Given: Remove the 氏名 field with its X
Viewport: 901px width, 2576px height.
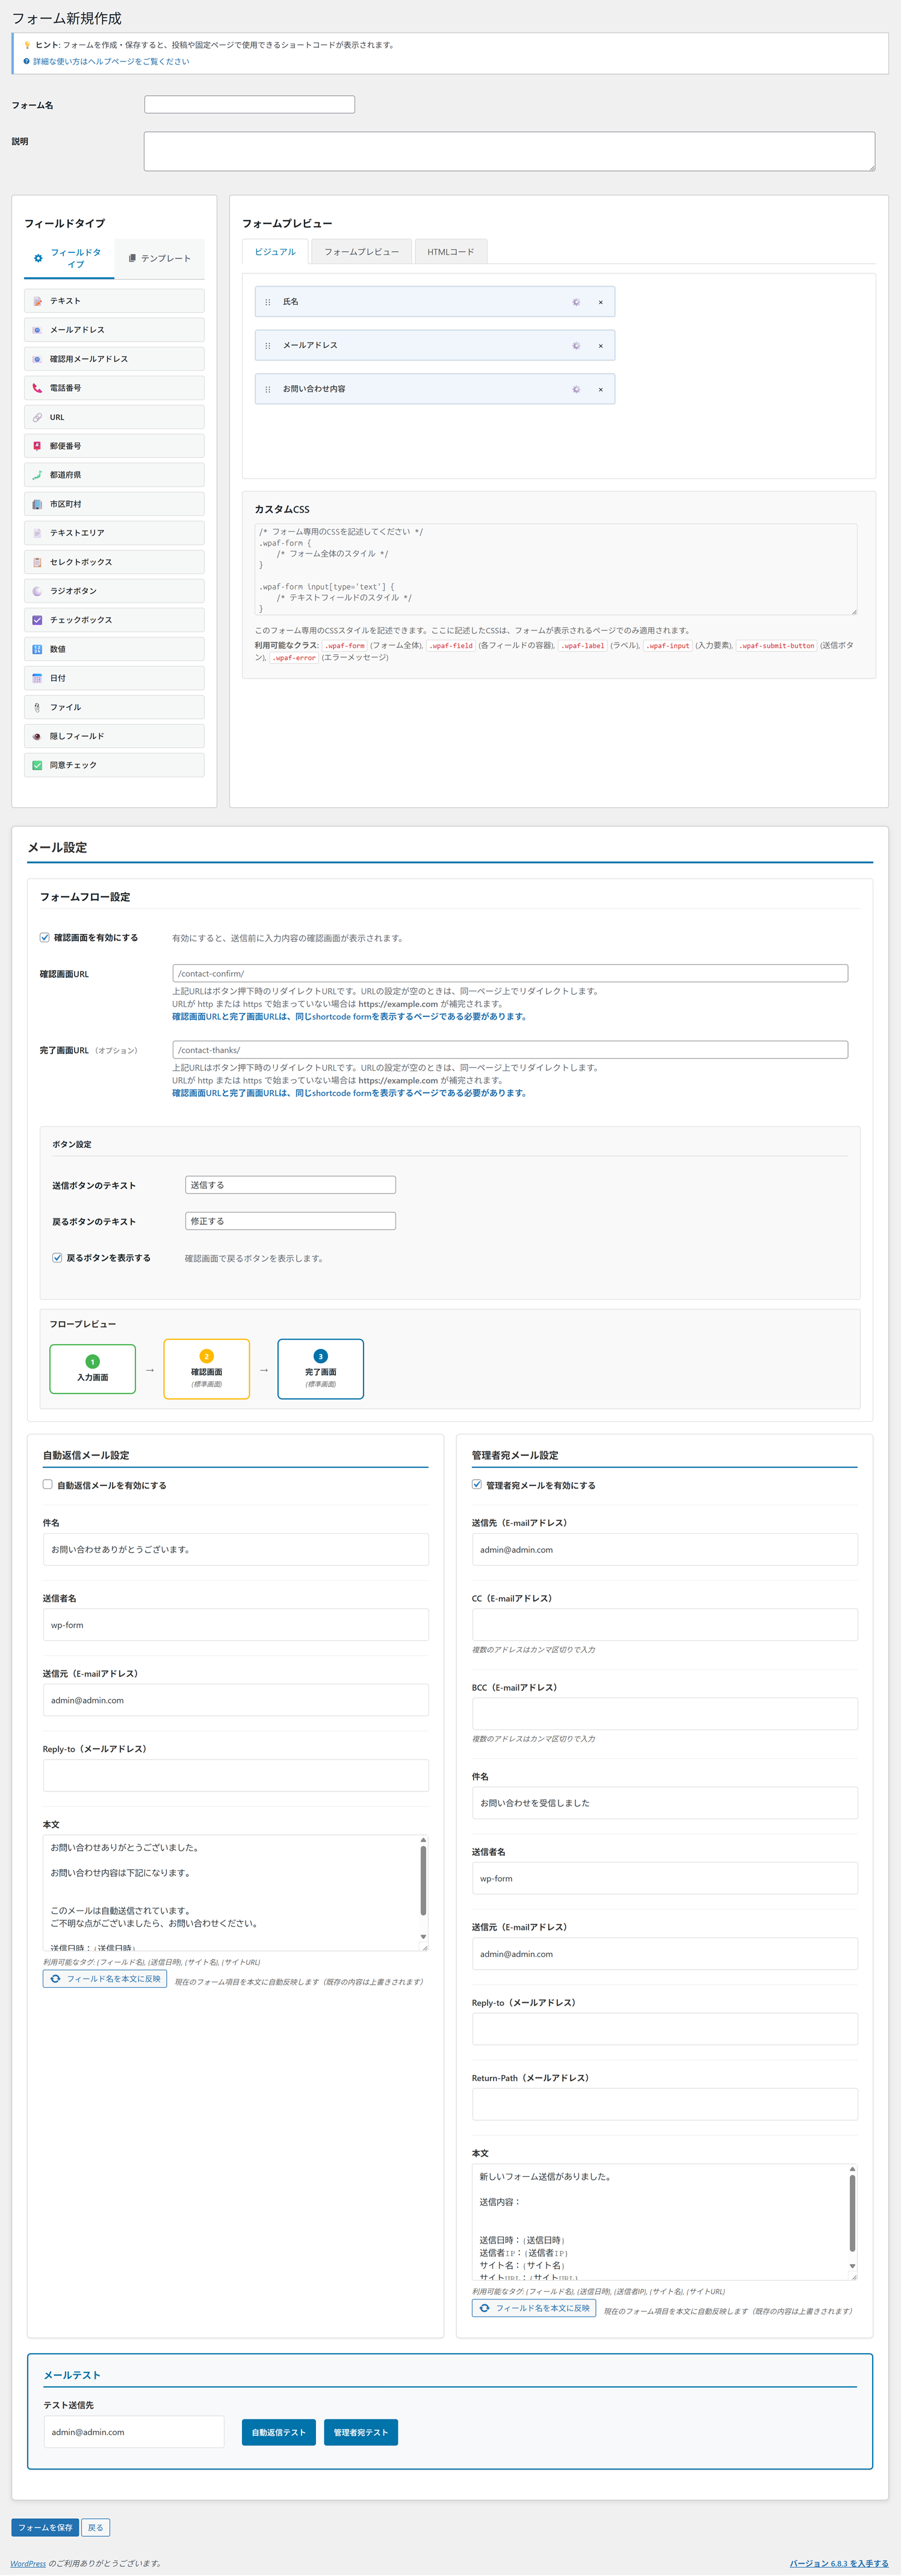Looking at the screenshot, I should 600,302.
